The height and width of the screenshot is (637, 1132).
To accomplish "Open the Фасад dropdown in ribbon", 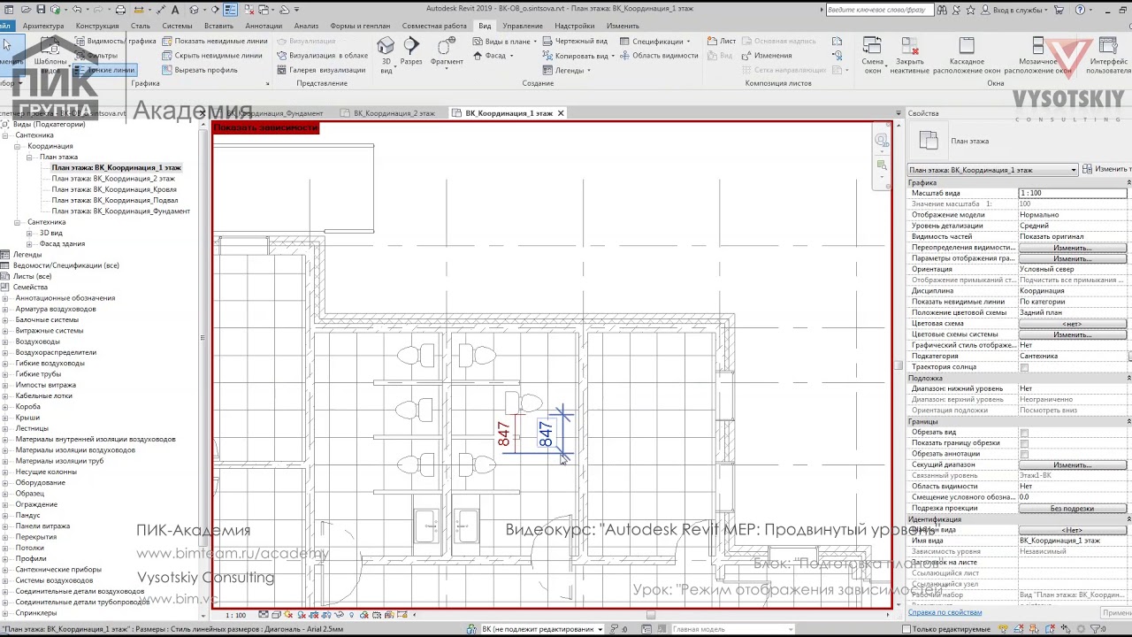I will point(493,56).
